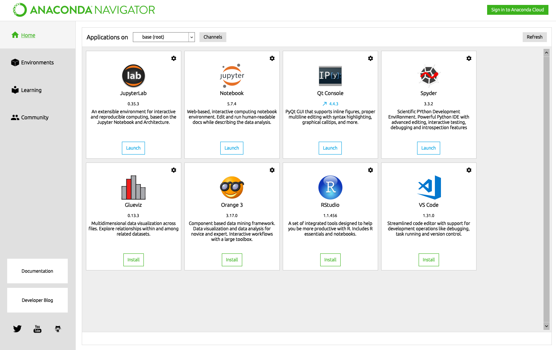Screen dimensions: 556x350
Task: Open JupyterLab settings gear
Action: click(174, 58)
